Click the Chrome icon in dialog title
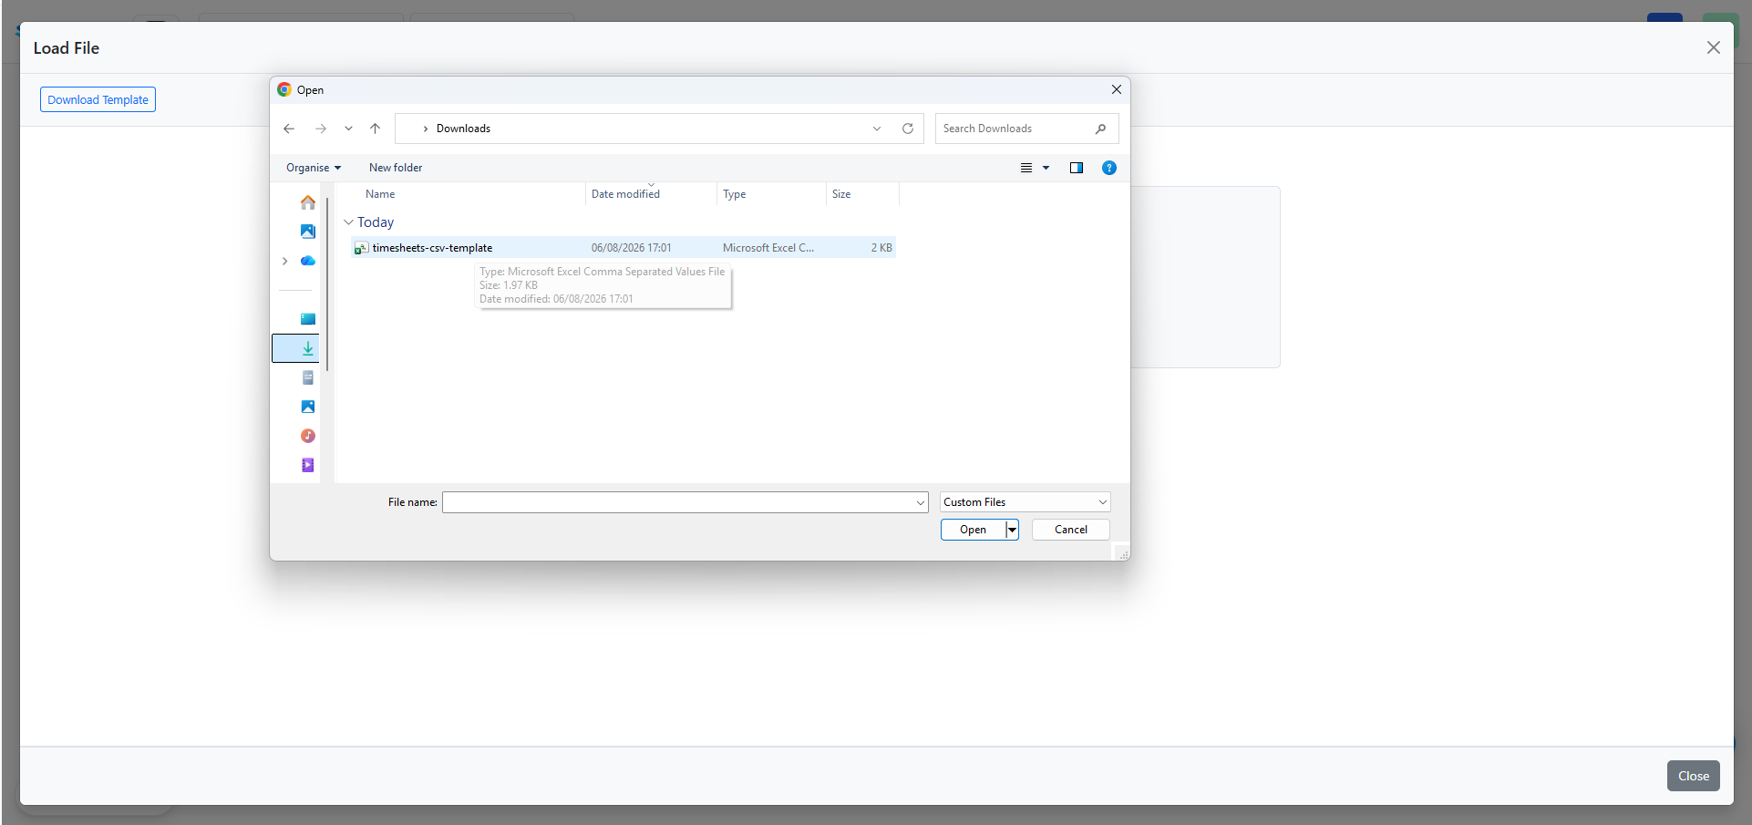This screenshot has width=1752, height=825. 284,89
